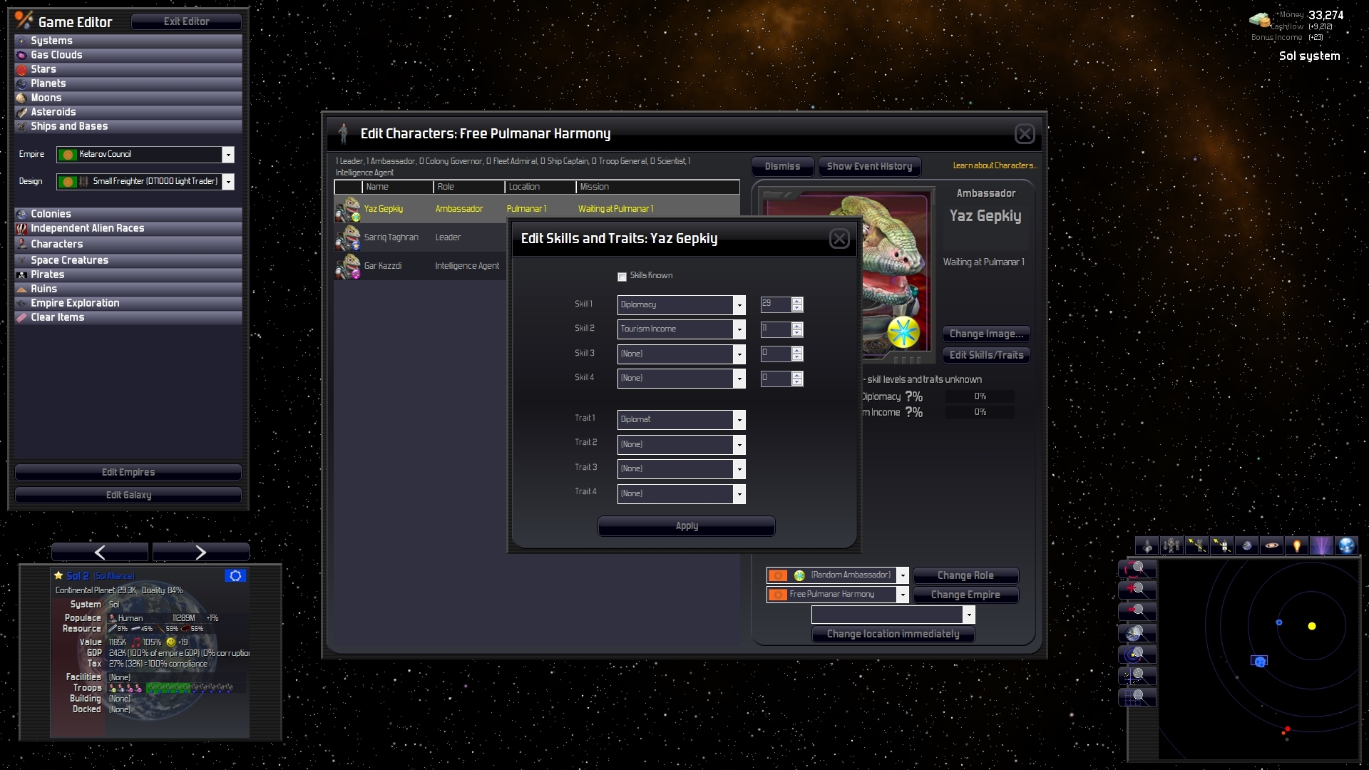Click Change Role button for Yaz Gepkiy
Image resolution: width=1369 pixels, height=770 pixels.
pyautogui.click(x=965, y=575)
